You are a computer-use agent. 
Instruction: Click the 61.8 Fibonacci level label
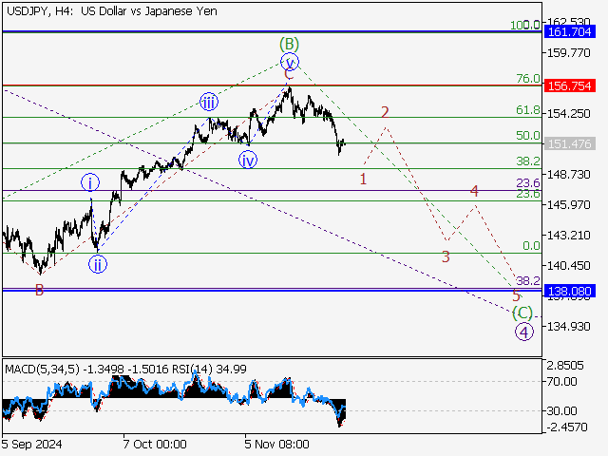[x=527, y=110]
